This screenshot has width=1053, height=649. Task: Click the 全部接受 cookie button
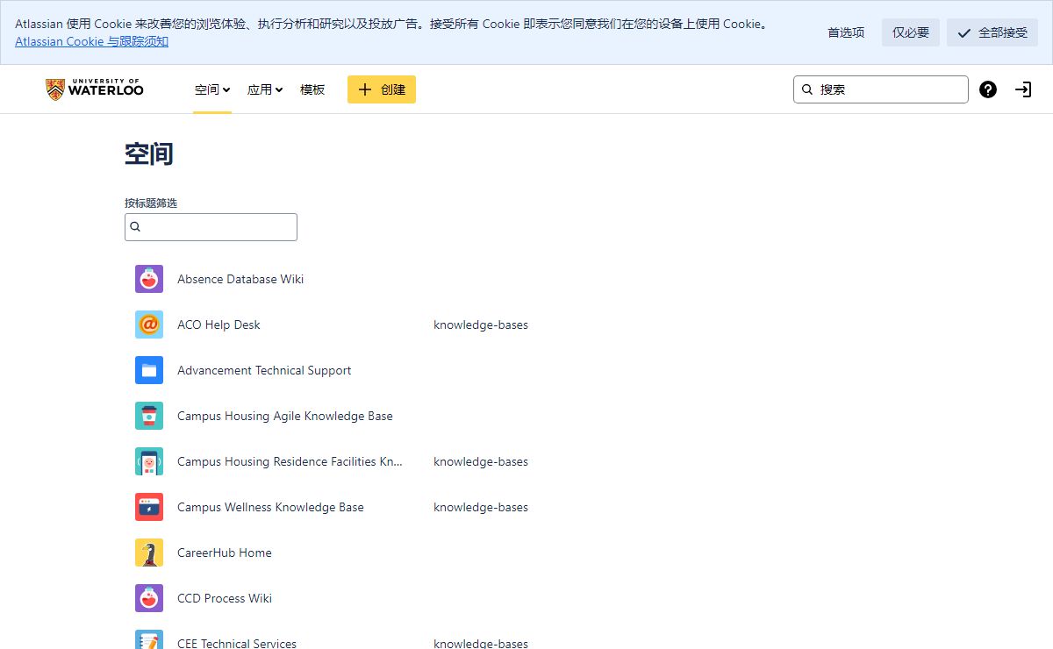click(x=992, y=32)
